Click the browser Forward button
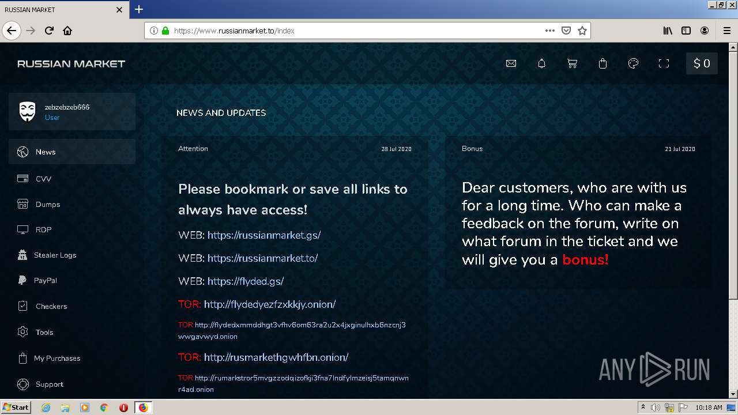Screen dimensions: 738x415 point(31,31)
